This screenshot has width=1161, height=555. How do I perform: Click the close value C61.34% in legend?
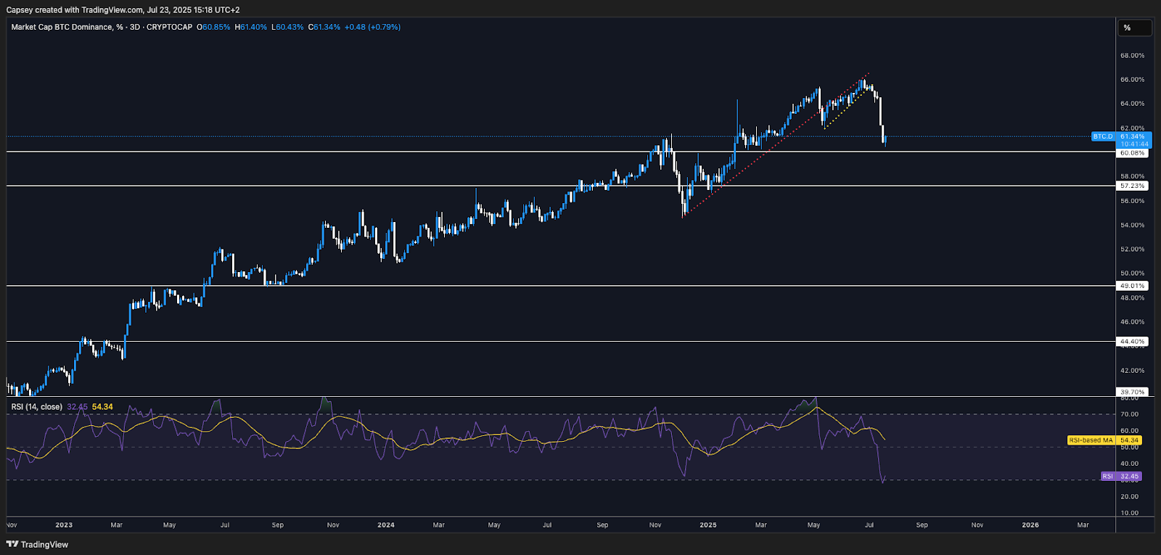(x=324, y=27)
